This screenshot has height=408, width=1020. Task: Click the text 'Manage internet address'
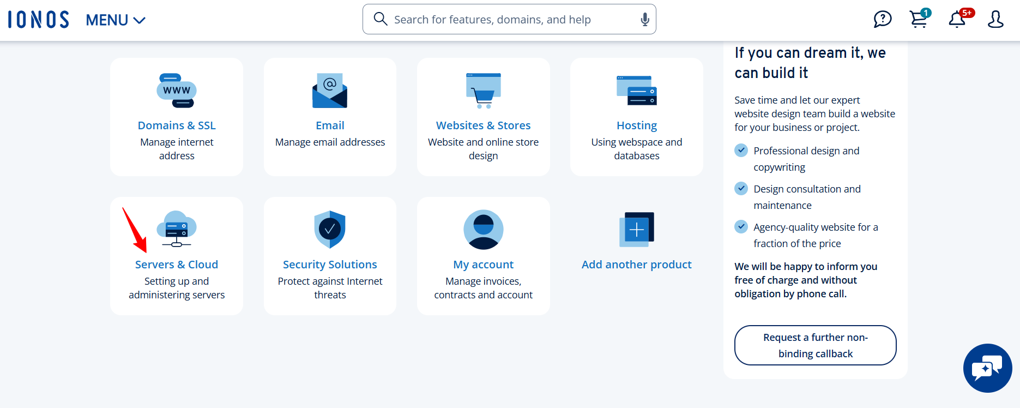177,149
